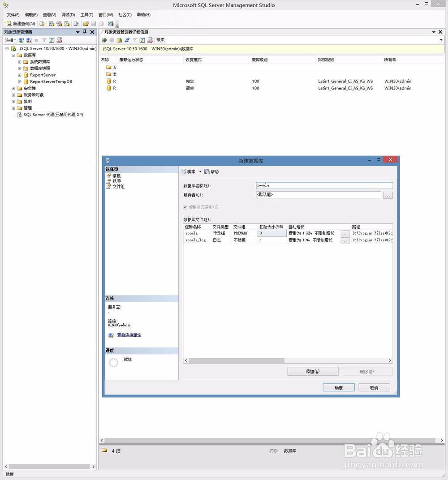Click the 查看连接属性 connection properties icon
448x480 pixels.
[x=111, y=335]
